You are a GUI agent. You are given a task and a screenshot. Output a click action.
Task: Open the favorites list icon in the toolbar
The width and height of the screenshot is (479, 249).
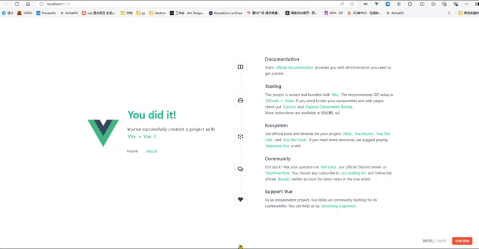pos(433,4)
